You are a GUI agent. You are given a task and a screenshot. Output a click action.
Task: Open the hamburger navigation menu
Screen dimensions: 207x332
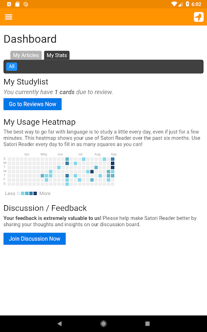(x=9, y=17)
